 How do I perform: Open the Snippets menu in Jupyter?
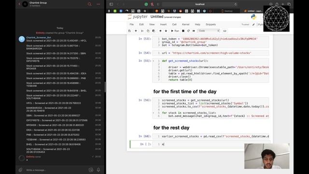[211, 25]
